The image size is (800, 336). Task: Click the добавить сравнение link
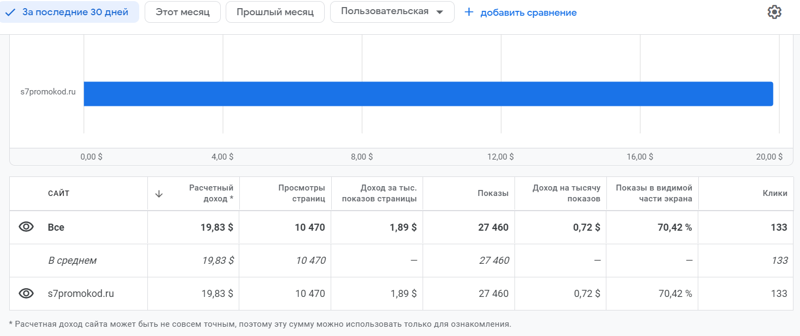pos(528,12)
